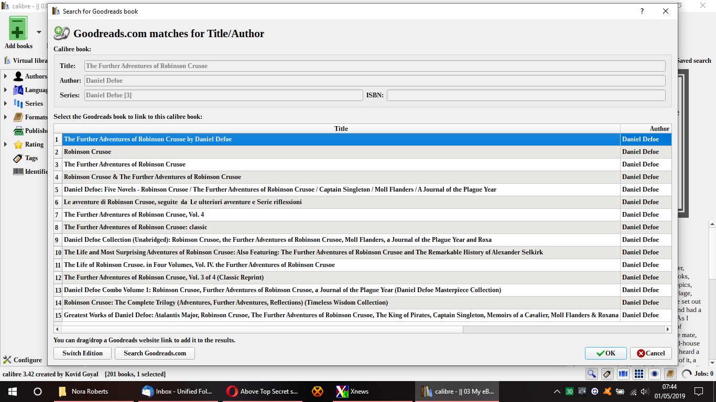The image size is (716, 402).
Task: Click the empty ISBN field
Action: pos(526,95)
